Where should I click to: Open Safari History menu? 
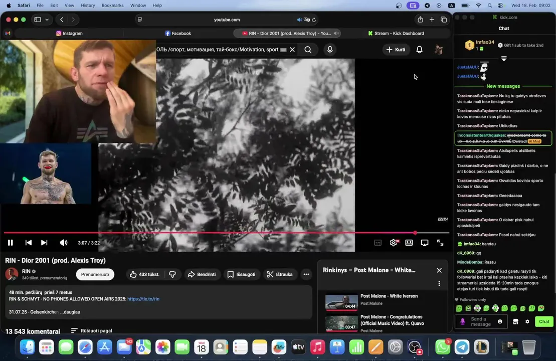point(88,6)
